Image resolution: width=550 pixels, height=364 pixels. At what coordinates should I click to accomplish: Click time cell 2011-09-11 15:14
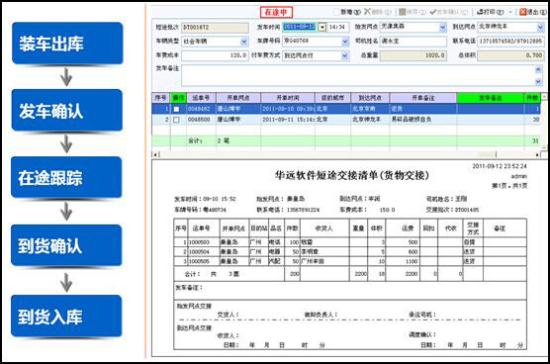288,120
